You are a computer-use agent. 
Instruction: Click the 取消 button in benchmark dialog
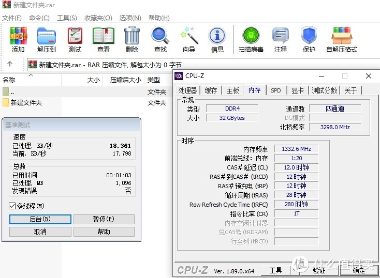pos(40,231)
